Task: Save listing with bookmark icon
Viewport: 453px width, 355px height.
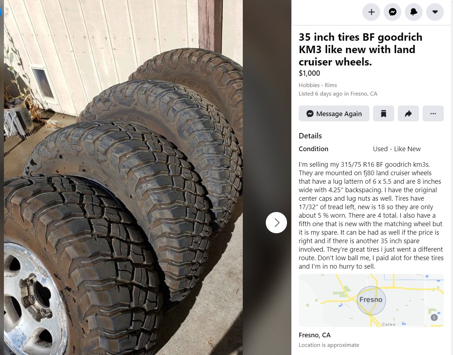Action: tap(384, 114)
